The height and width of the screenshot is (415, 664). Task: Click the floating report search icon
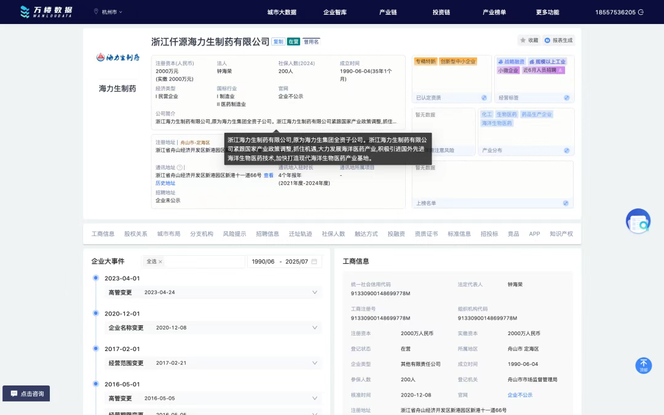click(x=638, y=221)
